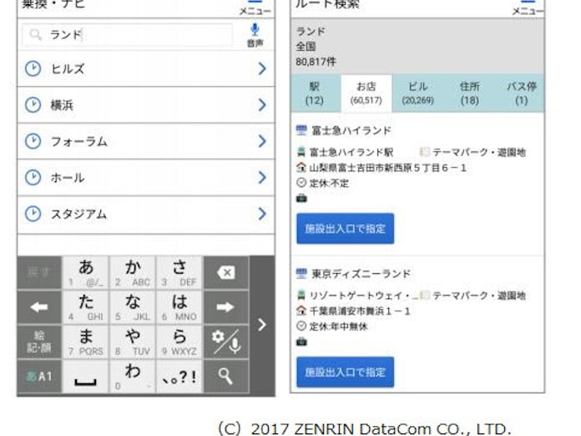Select the 横浜 history suggestion
581x436 pixels.
(146, 105)
